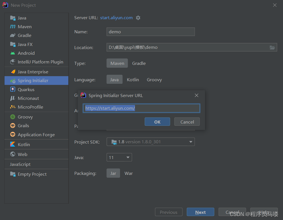Cancel the Server URL dialog
The height and width of the screenshot is (220, 283).
point(187,122)
